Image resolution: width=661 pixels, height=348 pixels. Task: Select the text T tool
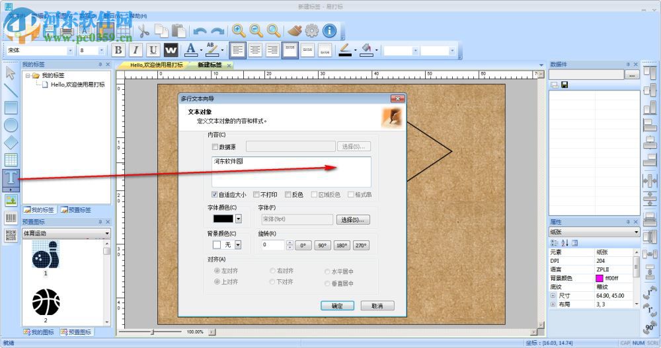11,178
